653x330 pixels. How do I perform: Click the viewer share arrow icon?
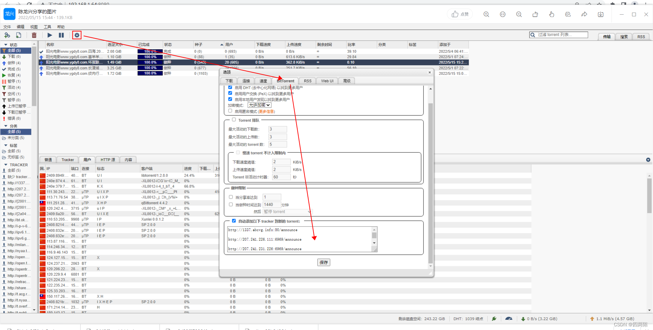pyautogui.click(x=584, y=14)
